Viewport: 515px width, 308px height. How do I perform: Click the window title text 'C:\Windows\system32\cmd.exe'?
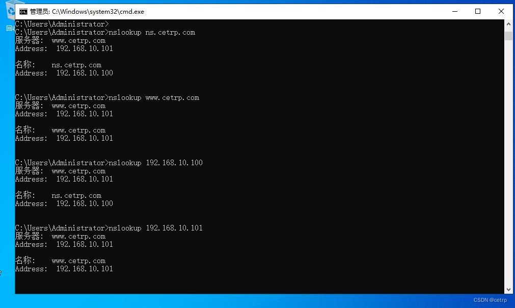(98, 12)
